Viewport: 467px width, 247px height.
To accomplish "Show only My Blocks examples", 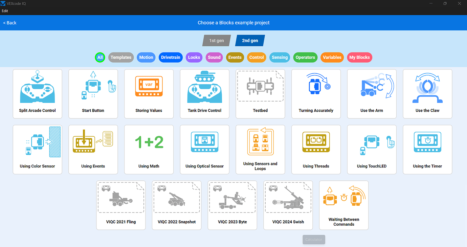I will pyautogui.click(x=359, y=57).
